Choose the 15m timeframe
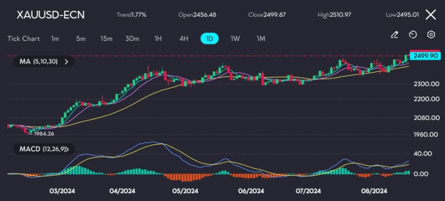445x201 pixels. tap(106, 39)
